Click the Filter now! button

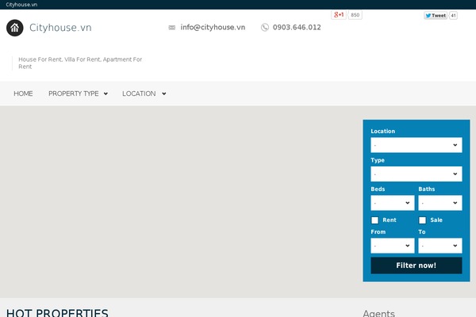(416, 265)
